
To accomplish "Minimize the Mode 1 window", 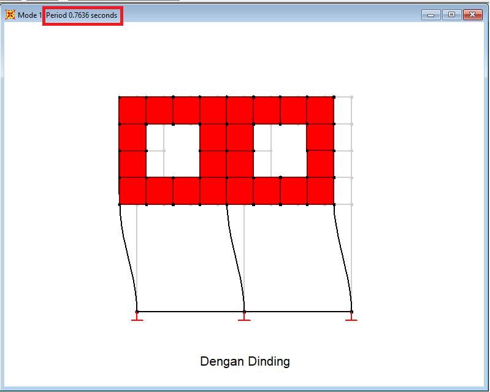I will click(431, 15).
